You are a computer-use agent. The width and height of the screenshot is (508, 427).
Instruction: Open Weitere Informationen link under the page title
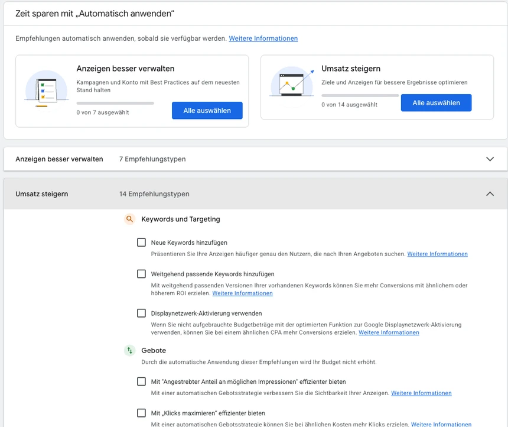[263, 38]
